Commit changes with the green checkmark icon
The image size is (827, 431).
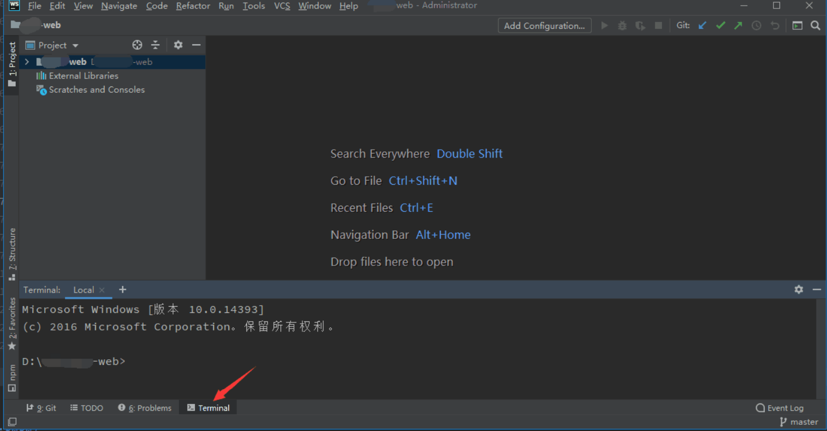720,25
